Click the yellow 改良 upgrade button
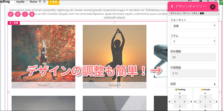 pos(54,2)
